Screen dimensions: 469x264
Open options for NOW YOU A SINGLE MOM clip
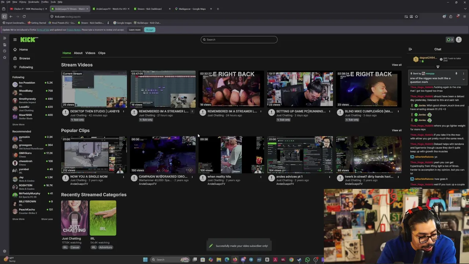click(x=123, y=177)
